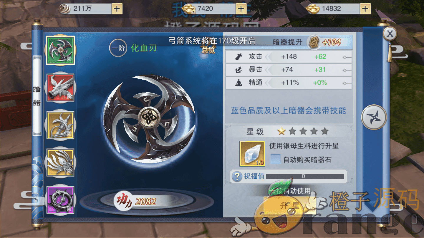The height and width of the screenshot is (238, 424).
Task: Open the 暗器 vertical side tab
Action: [37, 96]
